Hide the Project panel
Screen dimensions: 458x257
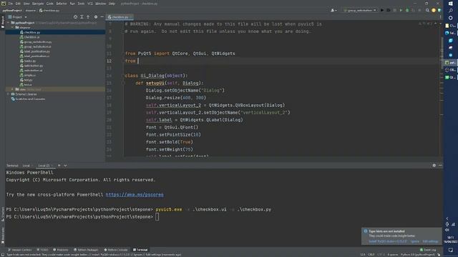coord(102,17)
